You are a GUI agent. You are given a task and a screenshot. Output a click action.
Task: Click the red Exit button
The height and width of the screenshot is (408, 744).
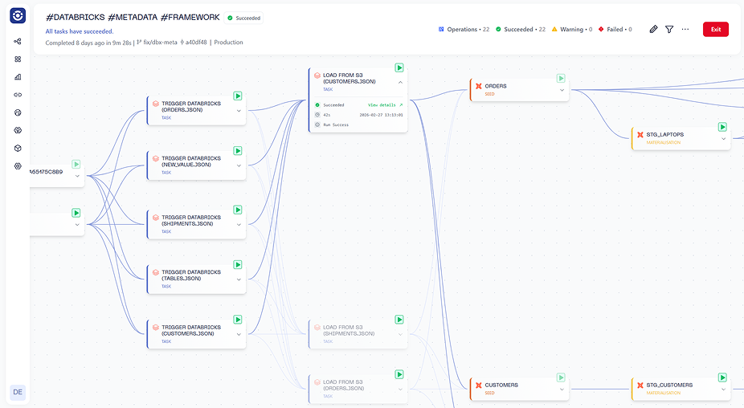[716, 30]
